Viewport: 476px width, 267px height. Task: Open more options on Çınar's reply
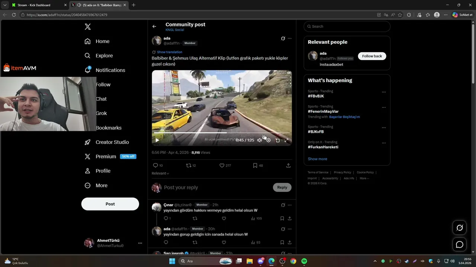[290, 205]
